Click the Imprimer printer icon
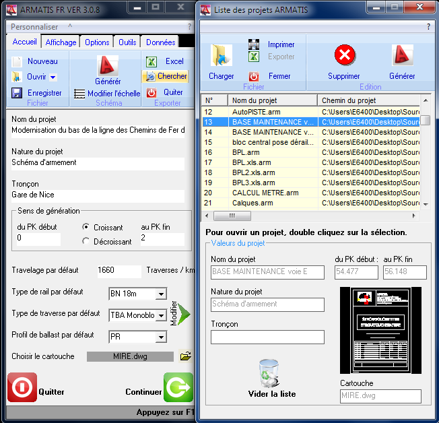 (x=254, y=44)
